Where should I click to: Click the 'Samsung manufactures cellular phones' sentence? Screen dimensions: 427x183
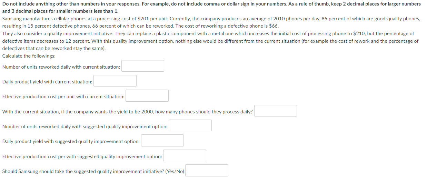click(x=211, y=22)
